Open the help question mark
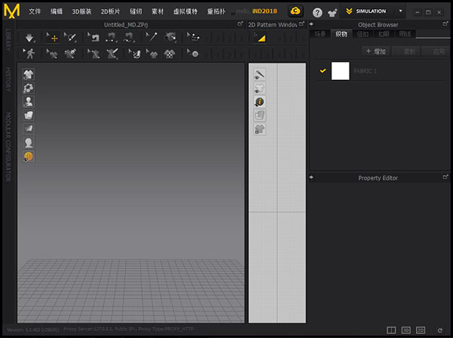Screen dimensions: 453x338 point(317,12)
